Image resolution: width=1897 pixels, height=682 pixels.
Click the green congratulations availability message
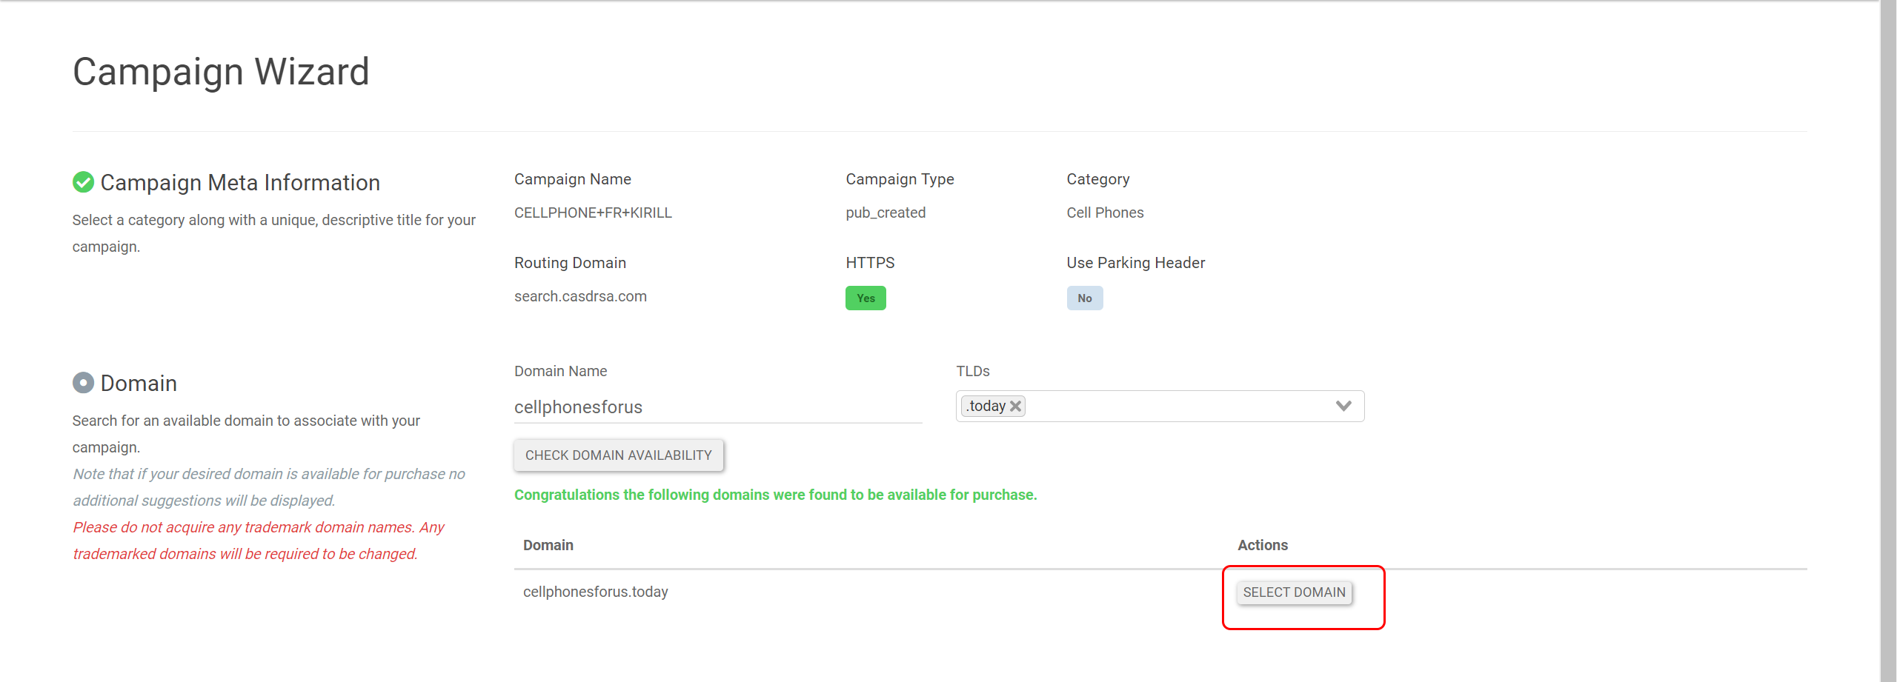click(x=775, y=495)
